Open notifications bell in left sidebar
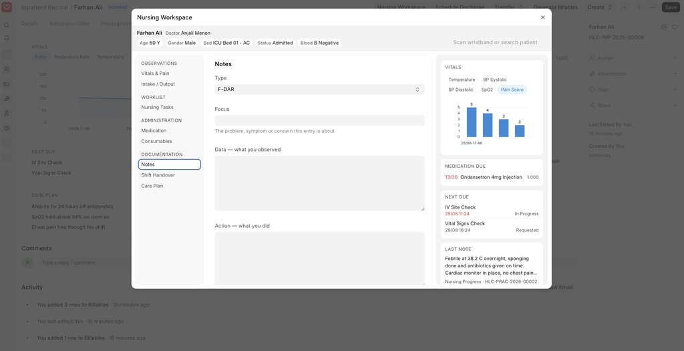684x351 pixels. click(7, 38)
